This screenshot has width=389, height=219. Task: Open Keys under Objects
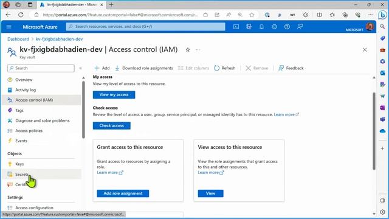click(19, 164)
